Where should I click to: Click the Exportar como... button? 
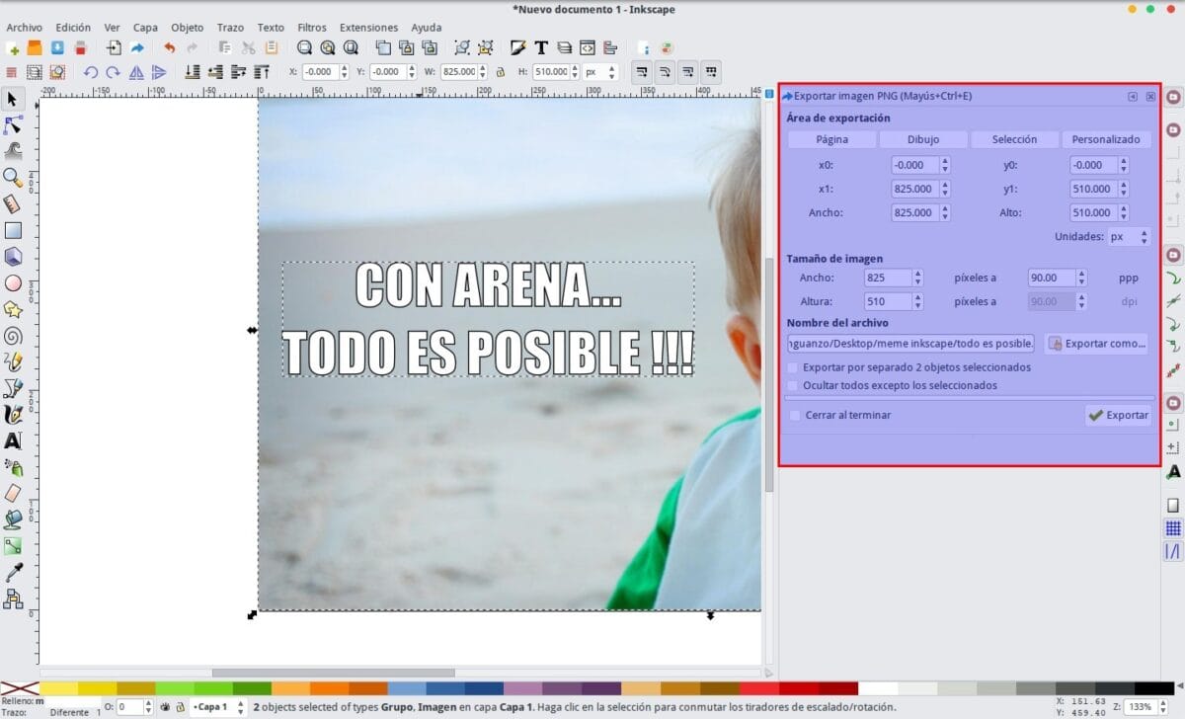(1096, 344)
